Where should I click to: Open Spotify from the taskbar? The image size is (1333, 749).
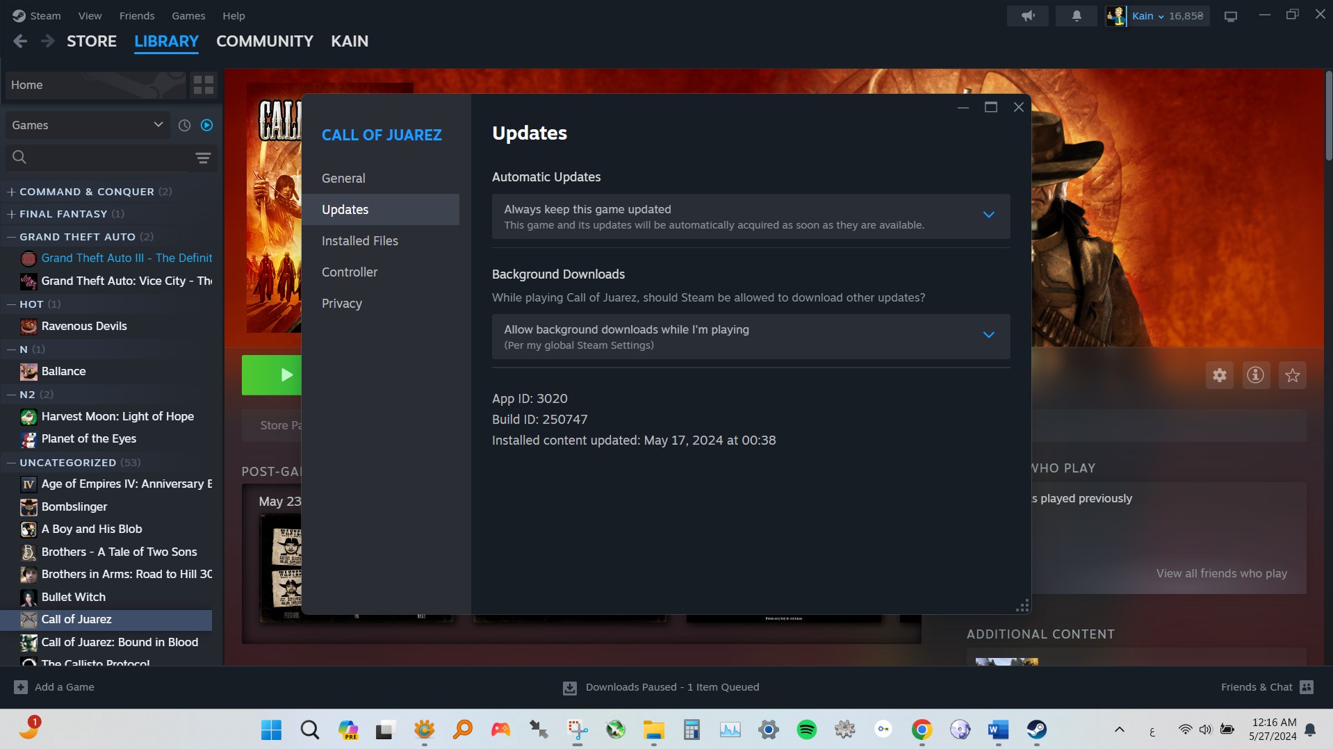pyautogui.click(x=807, y=730)
